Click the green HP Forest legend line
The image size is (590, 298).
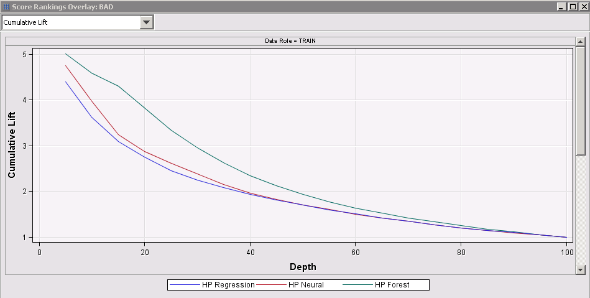pyautogui.click(x=358, y=285)
